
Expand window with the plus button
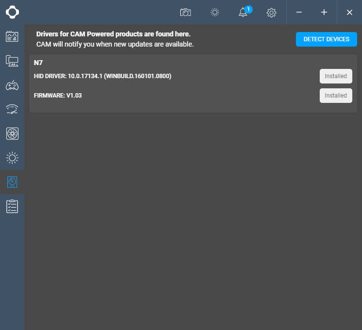coord(324,12)
